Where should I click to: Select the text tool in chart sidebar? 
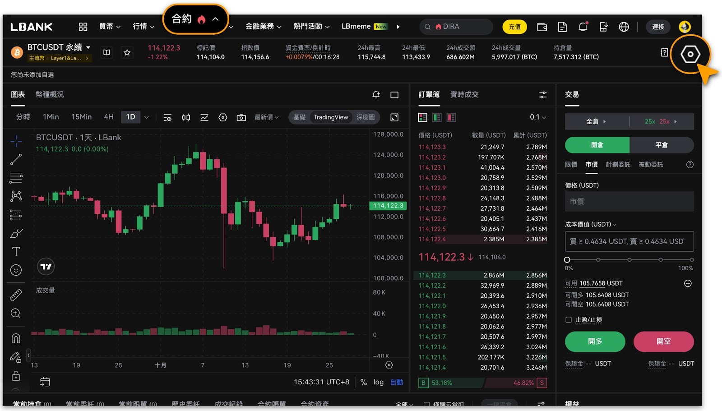(x=16, y=251)
